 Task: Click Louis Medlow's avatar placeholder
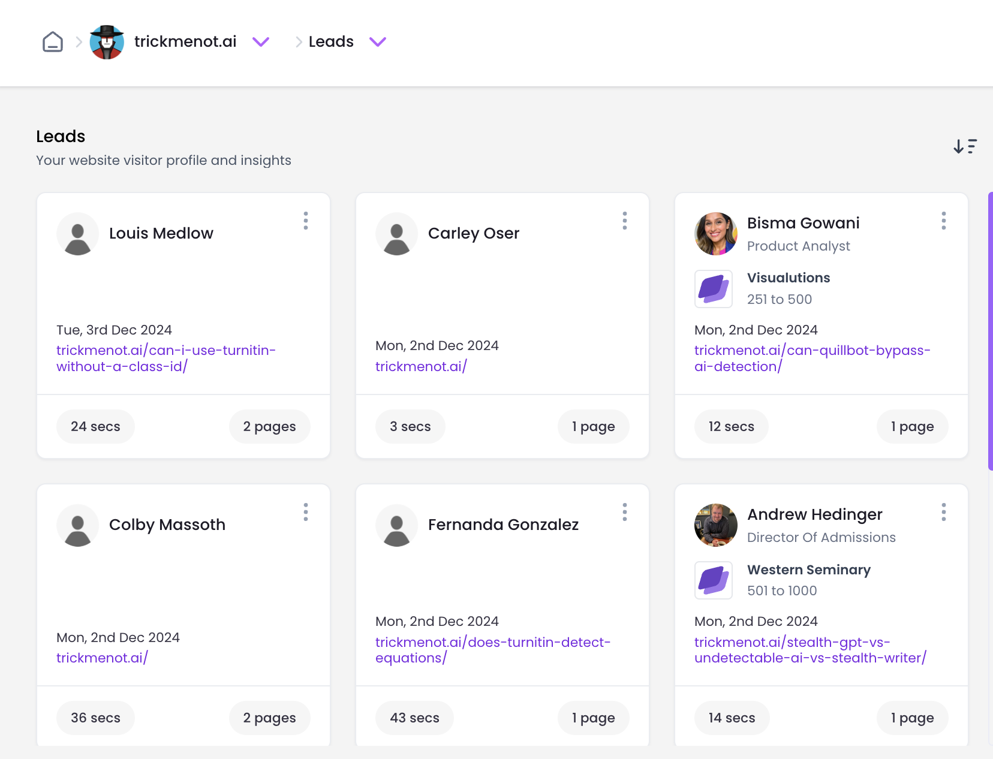(77, 234)
